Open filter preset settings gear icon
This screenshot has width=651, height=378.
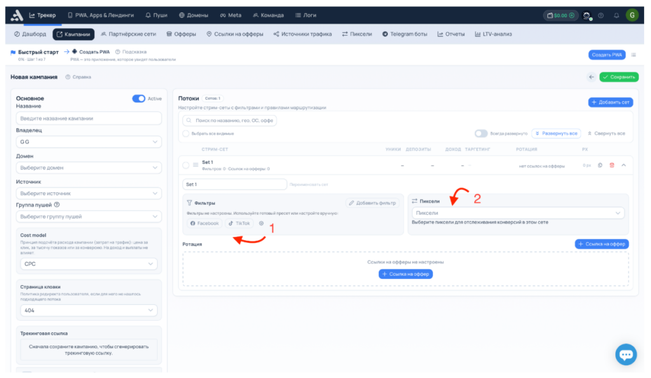coord(261,223)
